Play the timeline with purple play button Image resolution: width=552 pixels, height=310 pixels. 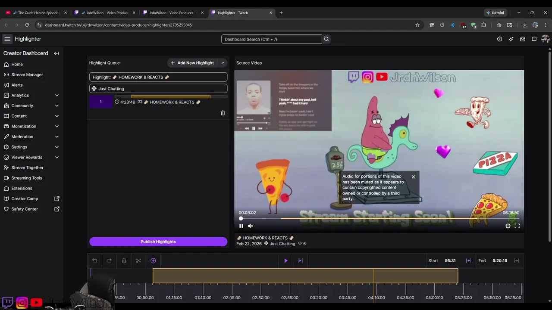285,260
